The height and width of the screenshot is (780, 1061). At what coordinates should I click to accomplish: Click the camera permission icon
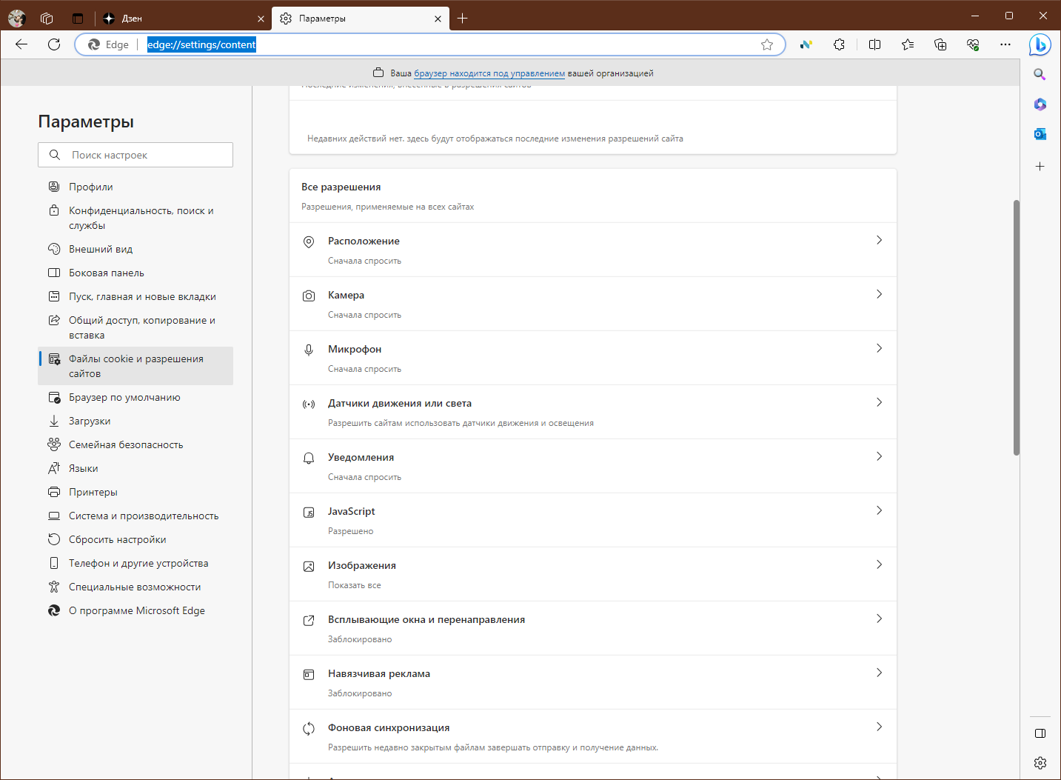[309, 296]
